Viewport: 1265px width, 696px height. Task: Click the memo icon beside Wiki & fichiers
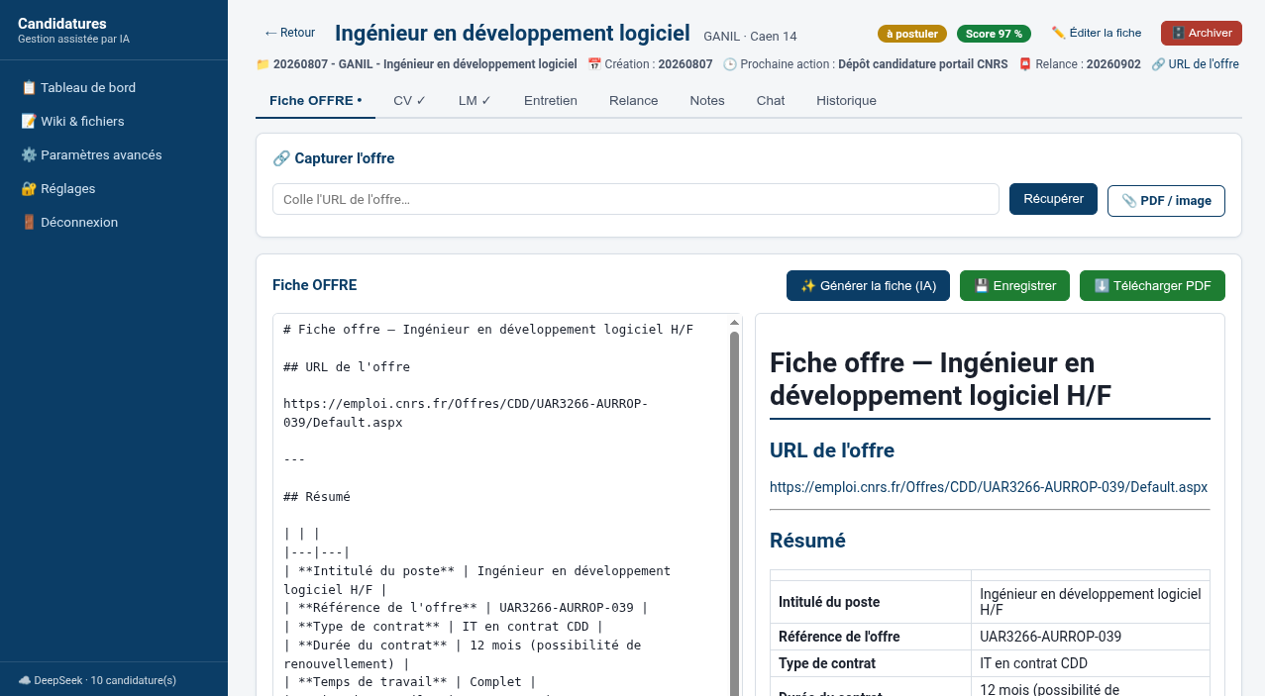click(x=29, y=121)
